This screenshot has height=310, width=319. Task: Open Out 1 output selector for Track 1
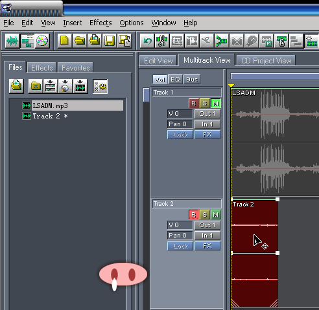tap(207, 114)
